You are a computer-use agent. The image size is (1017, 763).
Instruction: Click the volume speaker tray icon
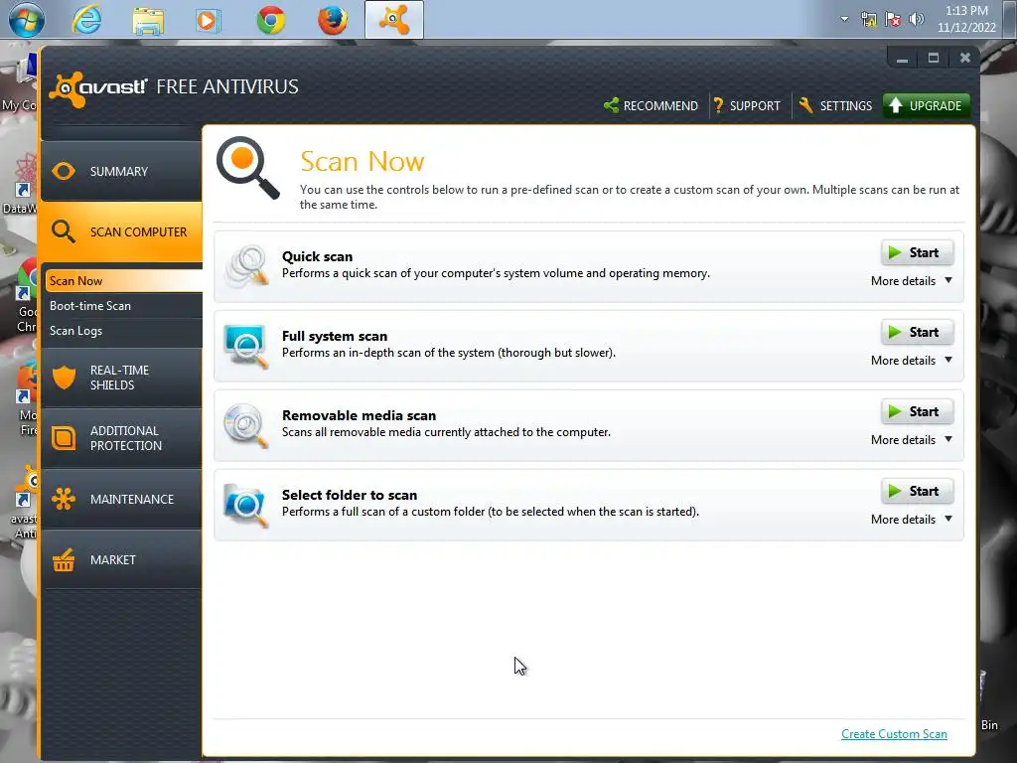[916, 20]
